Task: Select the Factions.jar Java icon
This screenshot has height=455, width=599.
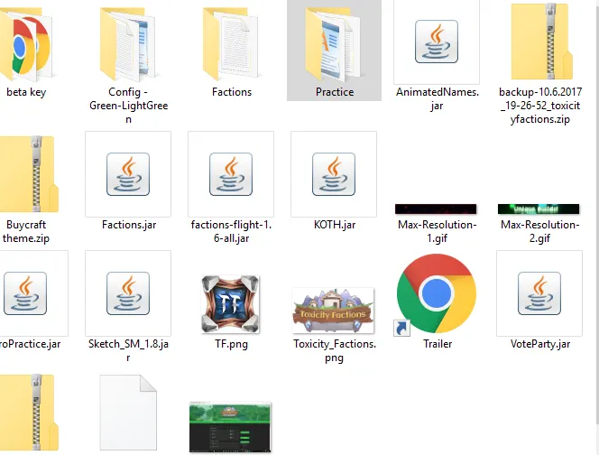Action: (128, 174)
